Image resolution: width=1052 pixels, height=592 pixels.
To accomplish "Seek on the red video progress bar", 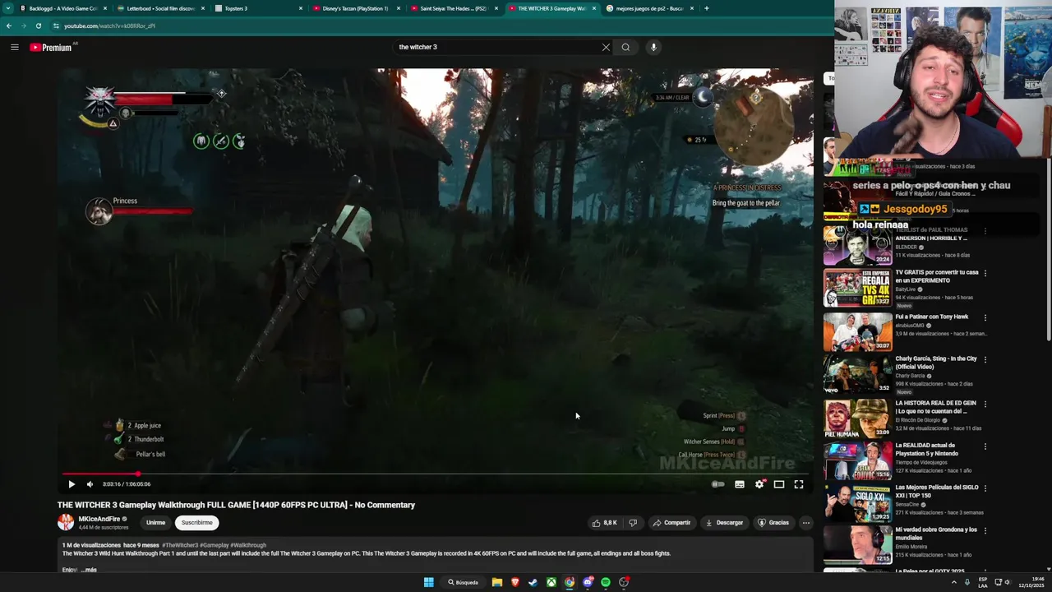I will (x=436, y=474).
